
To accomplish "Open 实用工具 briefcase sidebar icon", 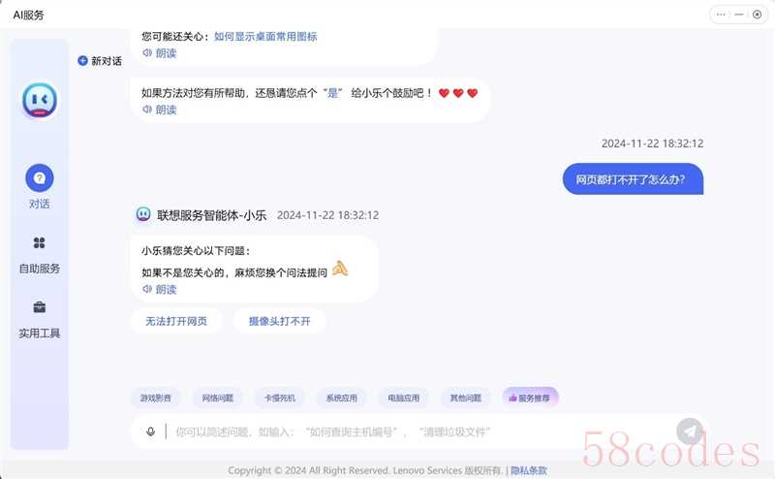I will pos(39,306).
